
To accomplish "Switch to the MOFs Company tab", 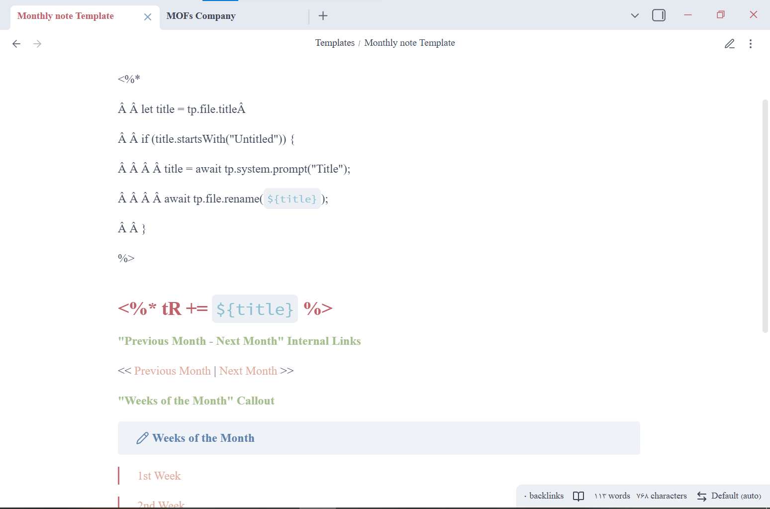I will tap(201, 16).
